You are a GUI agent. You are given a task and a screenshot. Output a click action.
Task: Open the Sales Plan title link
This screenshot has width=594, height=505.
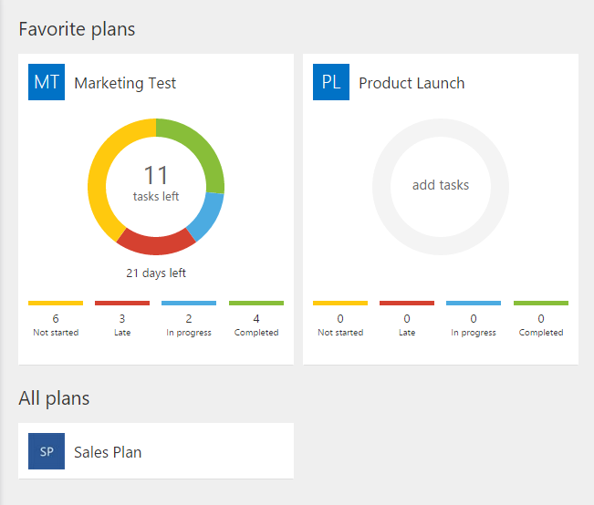tap(108, 452)
